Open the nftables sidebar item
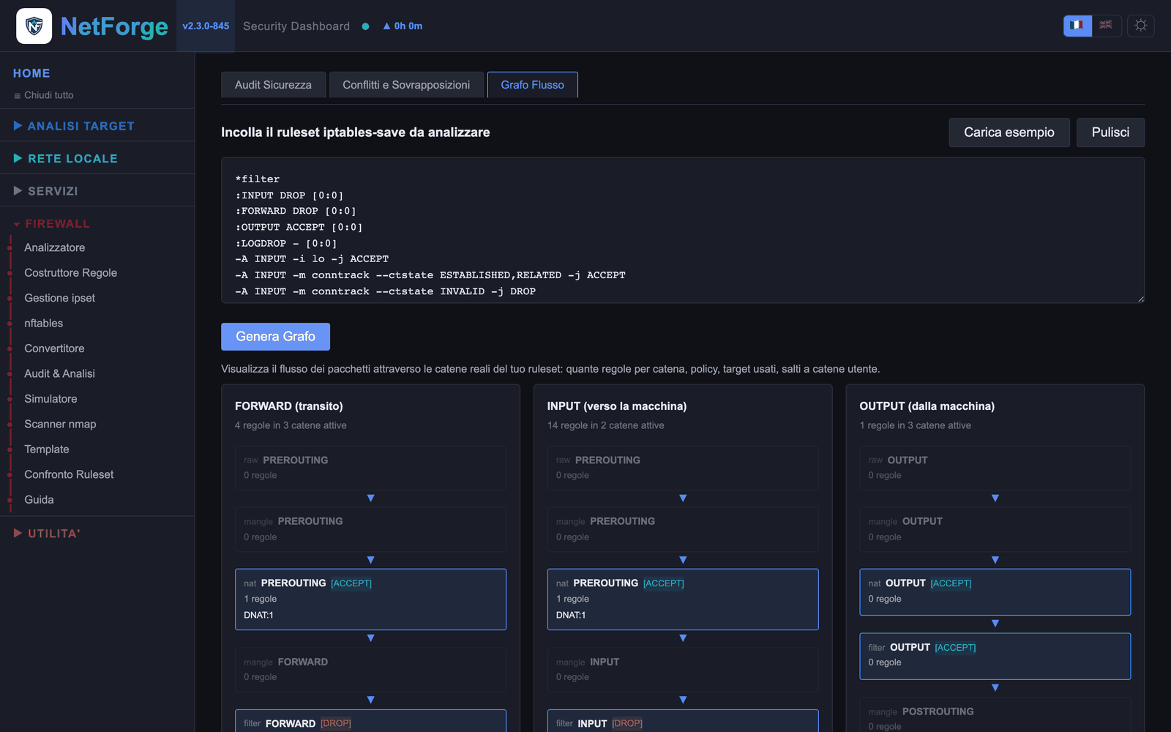Screen dimensions: 1171x732 [44, 324]
